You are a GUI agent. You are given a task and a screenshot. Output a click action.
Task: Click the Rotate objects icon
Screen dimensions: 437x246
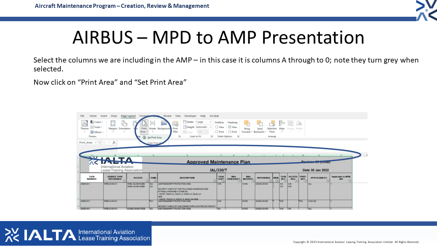tap(299, 123)
